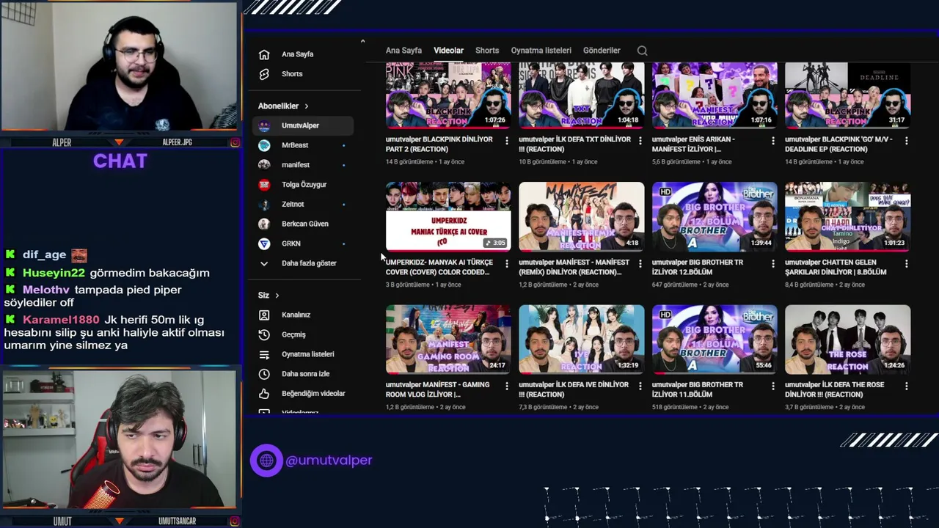Open options menu for İLK DEFA THE ROSE video

906,386
